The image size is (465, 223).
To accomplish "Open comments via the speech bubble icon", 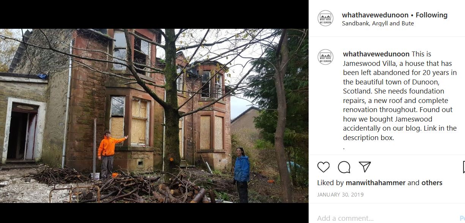I will coord(344,167).
